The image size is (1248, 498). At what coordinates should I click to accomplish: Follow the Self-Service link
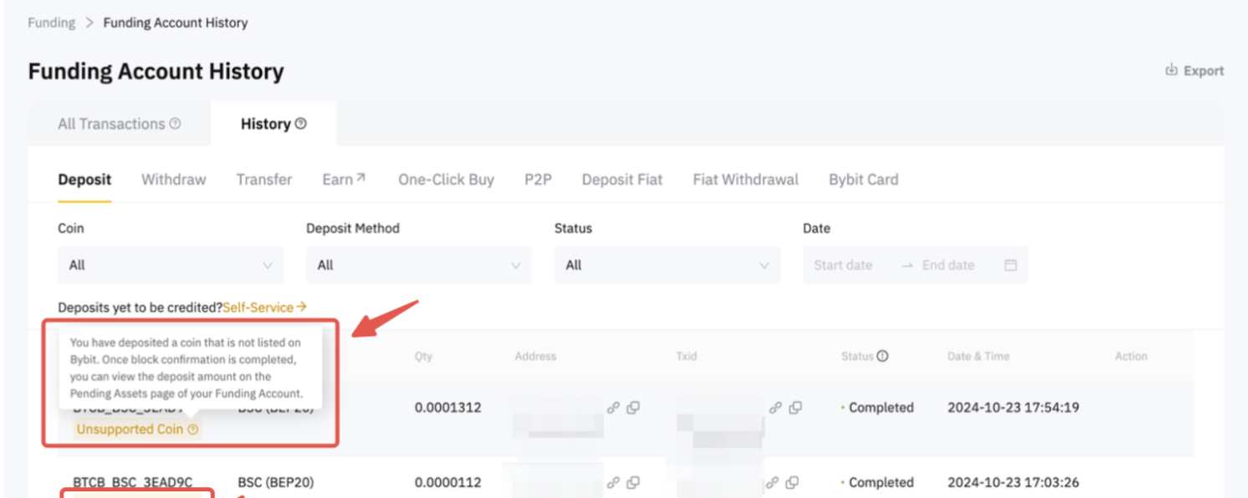point(264,307)
